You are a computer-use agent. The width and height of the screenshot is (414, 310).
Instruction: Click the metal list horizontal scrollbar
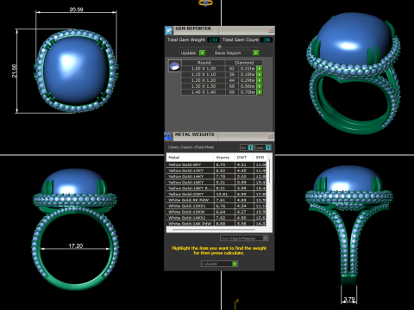coord(214,230)
